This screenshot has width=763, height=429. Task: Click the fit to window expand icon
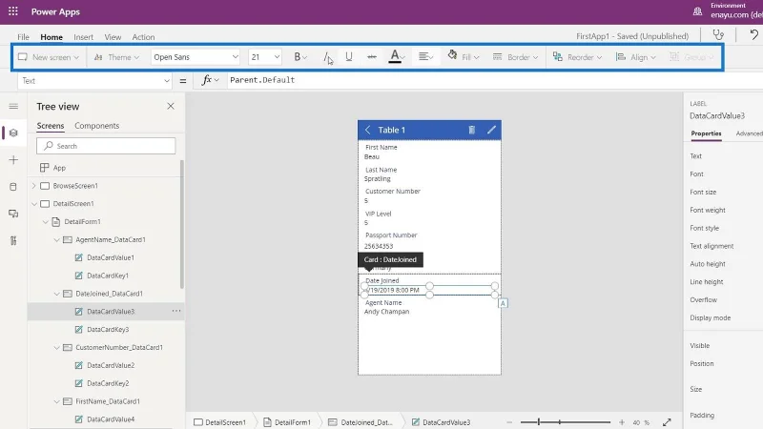click(x=667, y=422)
